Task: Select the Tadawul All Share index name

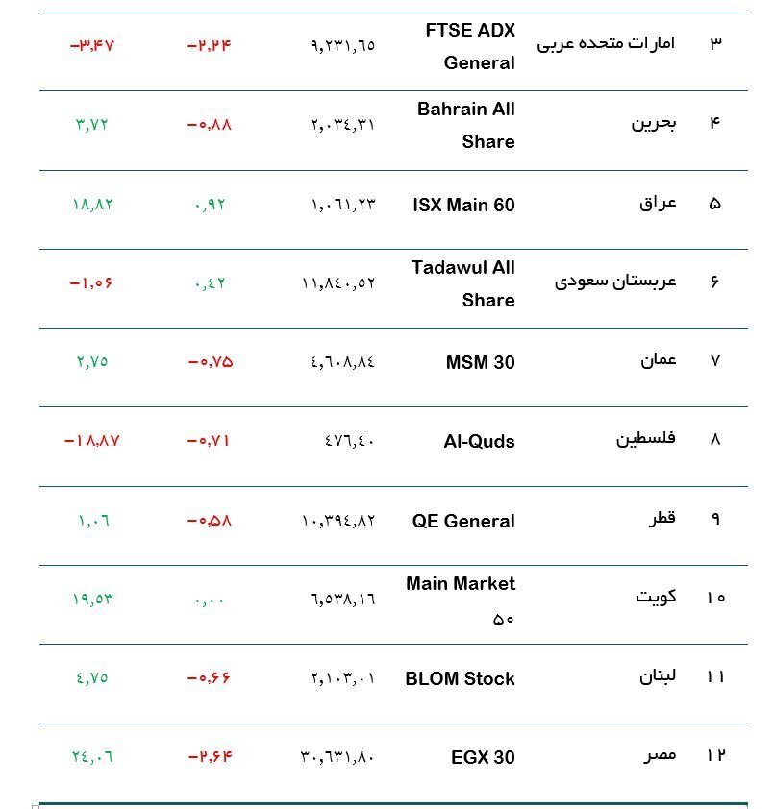Action: point(463,283)
